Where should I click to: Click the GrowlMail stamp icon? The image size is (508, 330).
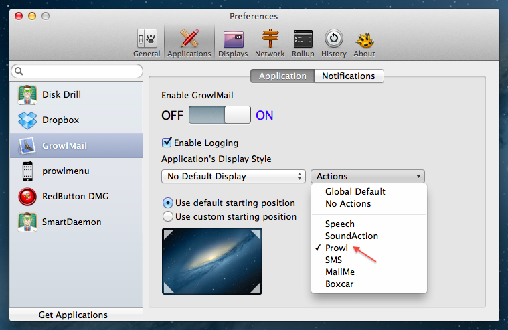pyautogui.click(x=27, y=145)
